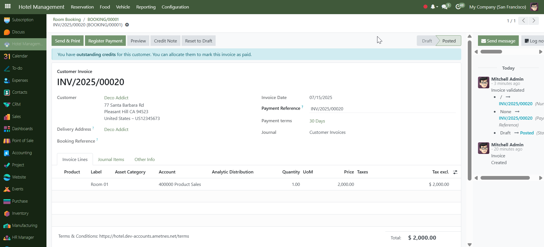Click the red recording status dot

click(x=425, y=7)
